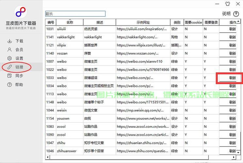
Task: Click 刷新 for row 1034 weibo
Action: [x=233, y=86]
